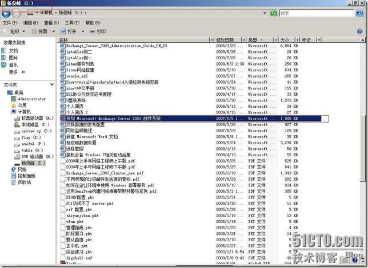Open the 文件(F) menu
This screenshot has width=368, height=268.
pyautogui.click(x=10, y=23)
